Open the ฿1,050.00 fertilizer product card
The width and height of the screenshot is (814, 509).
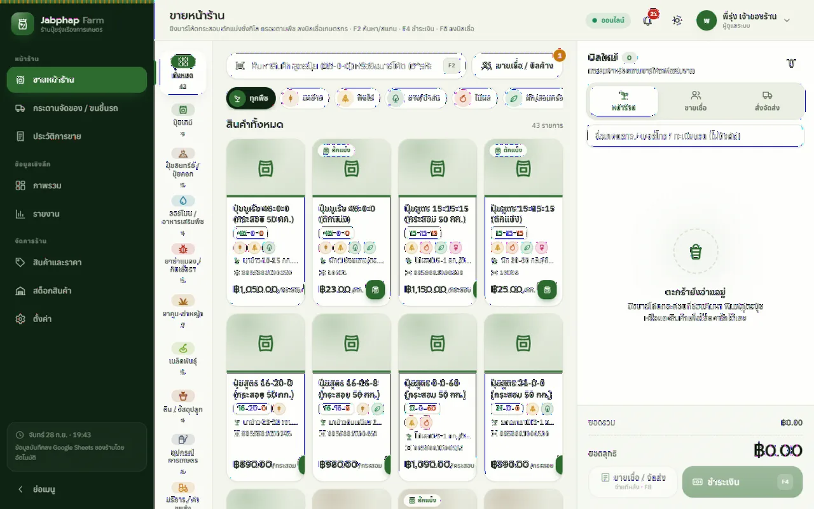click(x=266, y=222)
